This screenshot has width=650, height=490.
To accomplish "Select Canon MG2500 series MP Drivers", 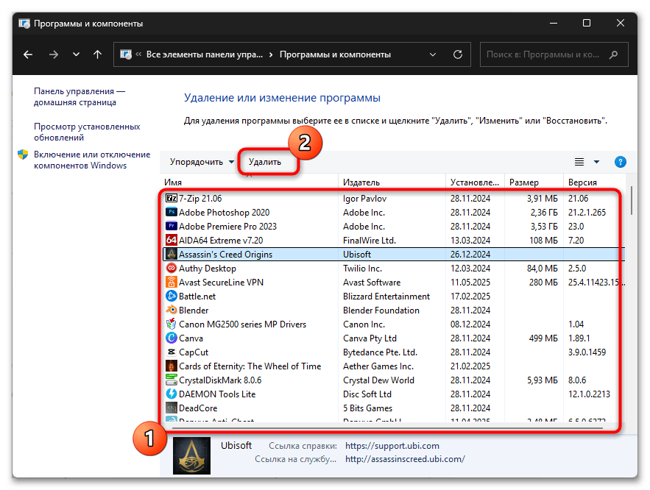I will [x=394, y=324].
